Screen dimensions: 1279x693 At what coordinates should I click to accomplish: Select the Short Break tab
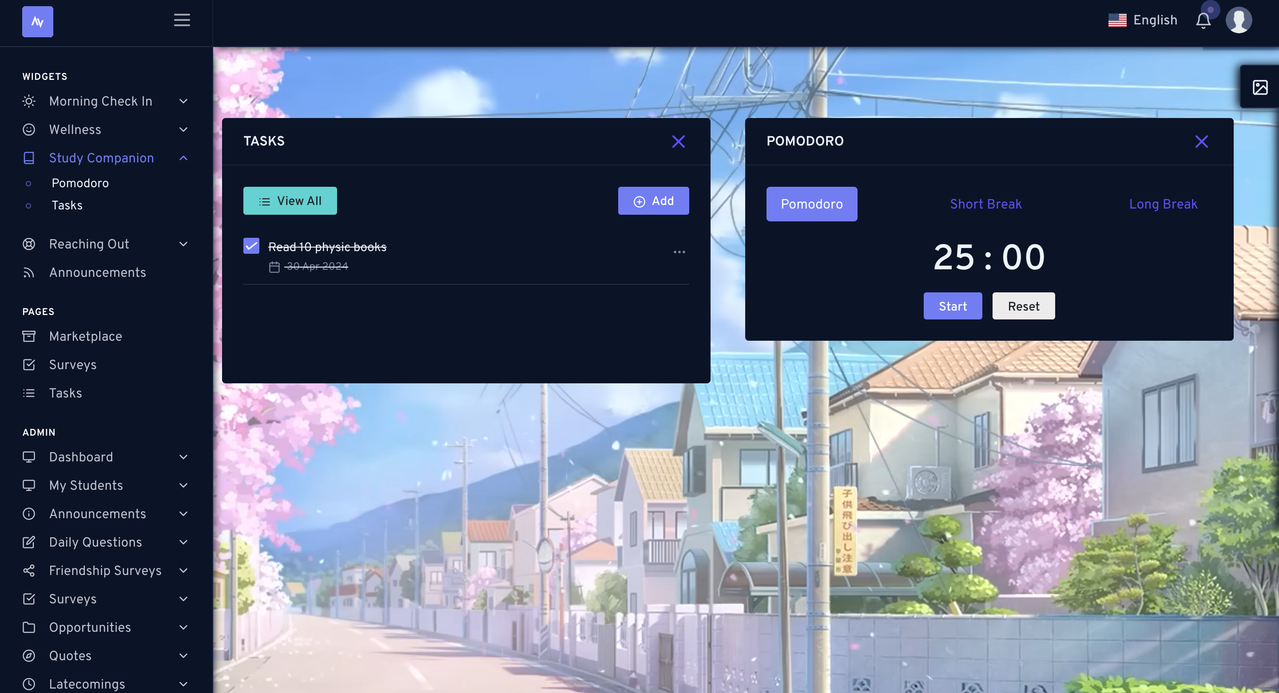[x=985, y=204]
